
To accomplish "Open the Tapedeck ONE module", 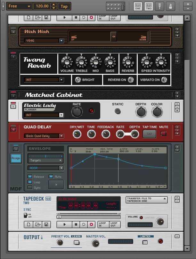I will [x=138, y=6].
